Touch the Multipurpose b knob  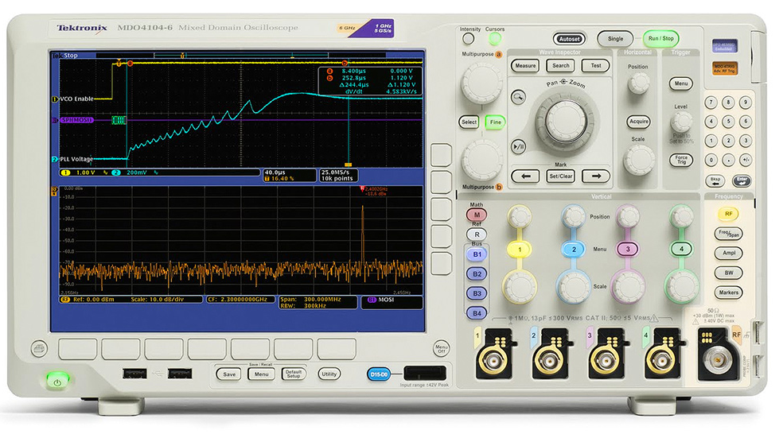[x=482, y=160]
